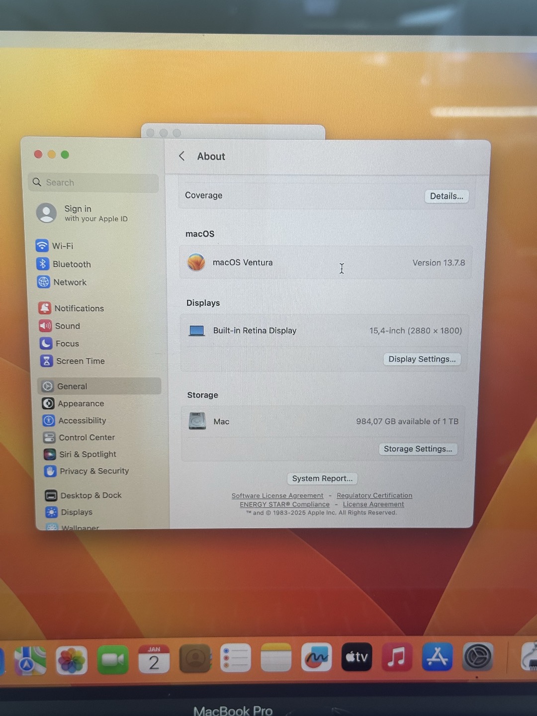This screenshot has height=716, width=537.
Task: Click the Search field in sidebar
Action: coord(93,182)
